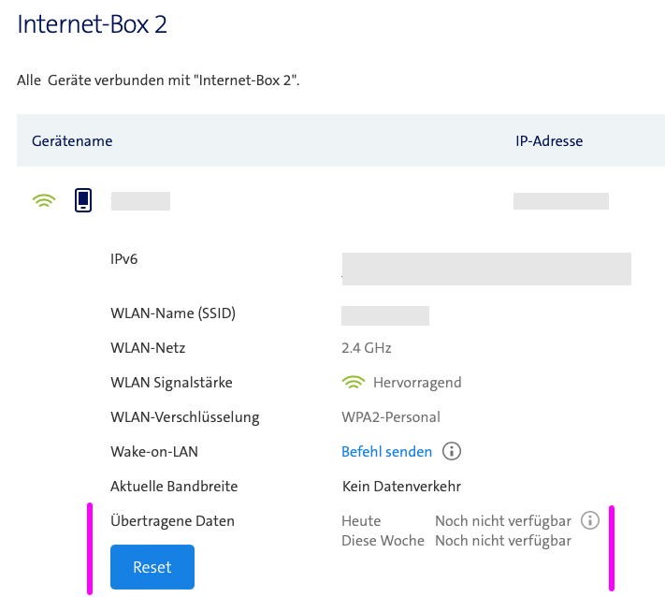Click the 2.4 GHz WLAN-Netz value
The height and width of the screenshot is (597, 665).
366,348
